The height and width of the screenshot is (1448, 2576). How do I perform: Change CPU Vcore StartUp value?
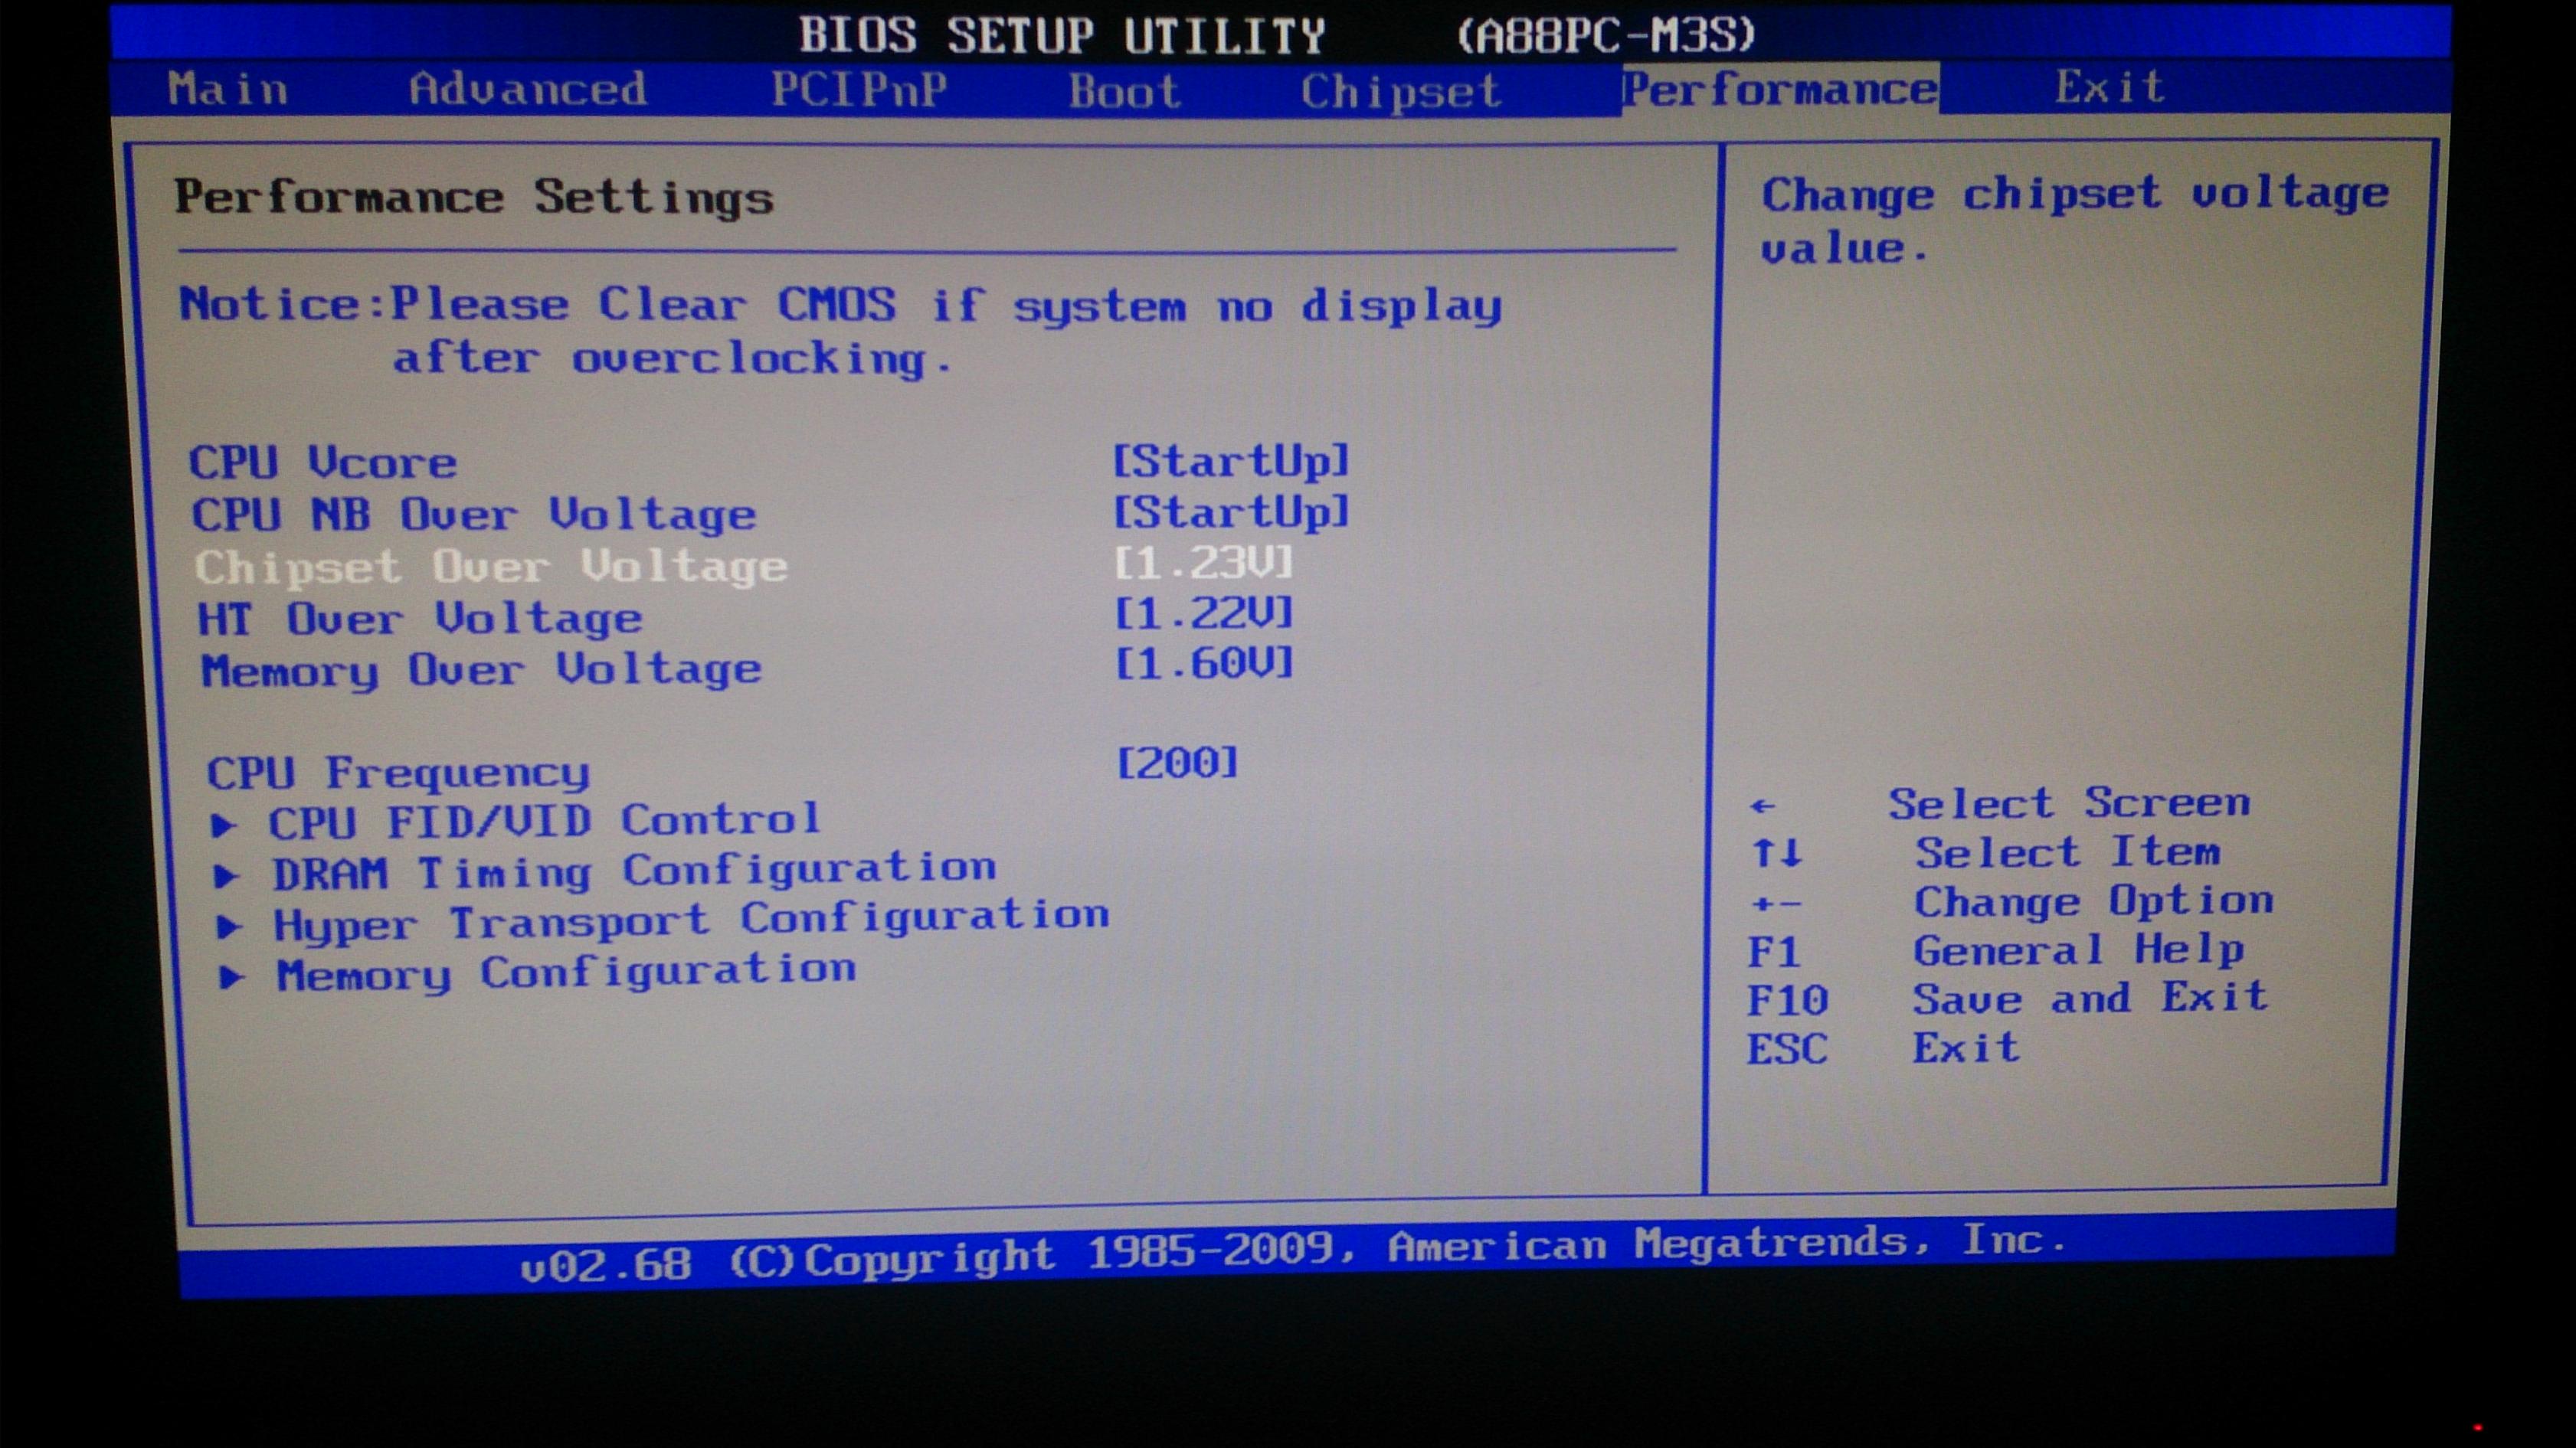click(x=1231, y=461)
